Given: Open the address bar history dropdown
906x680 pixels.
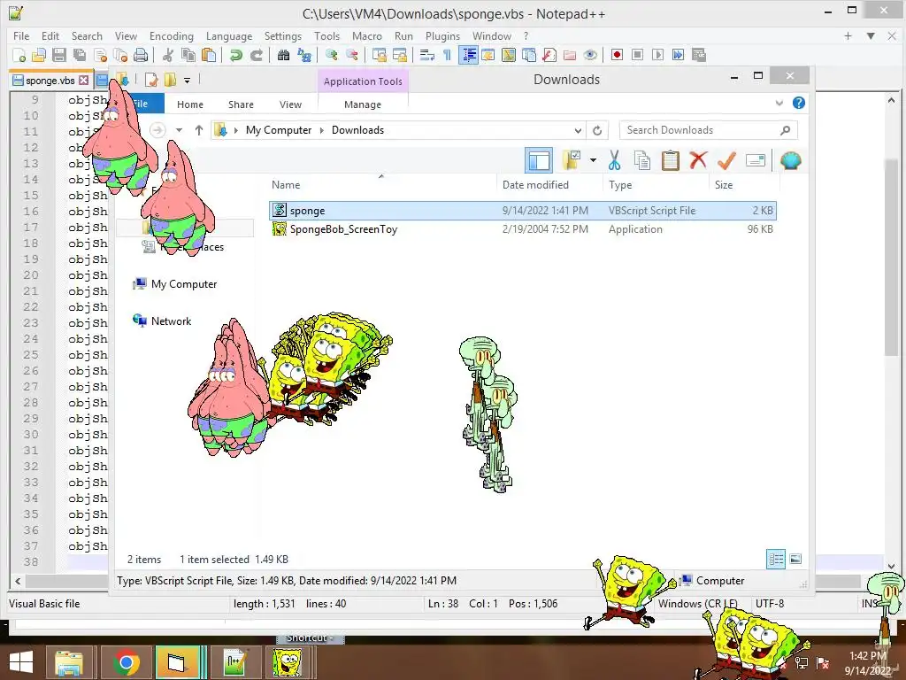Looking at the screenshot, I should point(577,130).
